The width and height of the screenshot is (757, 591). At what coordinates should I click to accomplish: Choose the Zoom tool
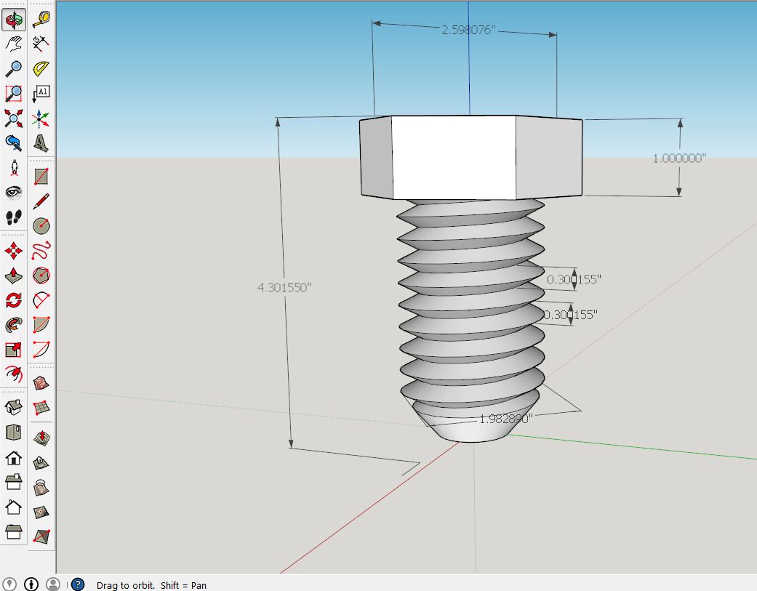[14, 68]
